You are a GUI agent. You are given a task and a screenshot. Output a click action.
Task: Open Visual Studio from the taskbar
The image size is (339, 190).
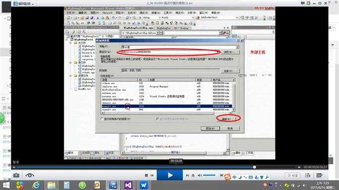point(128,185)
